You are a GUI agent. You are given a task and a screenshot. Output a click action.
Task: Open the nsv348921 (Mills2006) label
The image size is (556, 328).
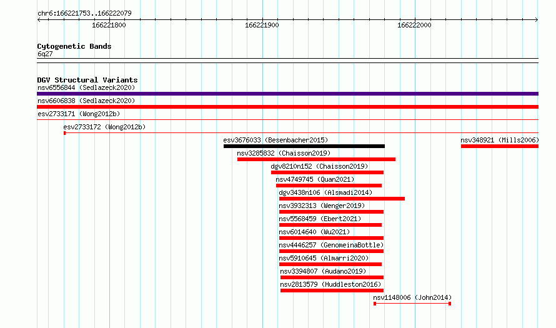[500, 140]
